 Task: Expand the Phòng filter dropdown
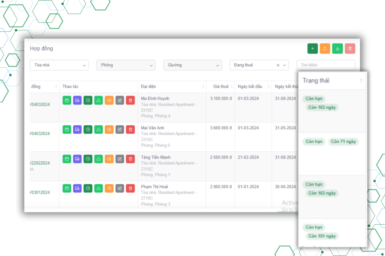tap(126, 65)
